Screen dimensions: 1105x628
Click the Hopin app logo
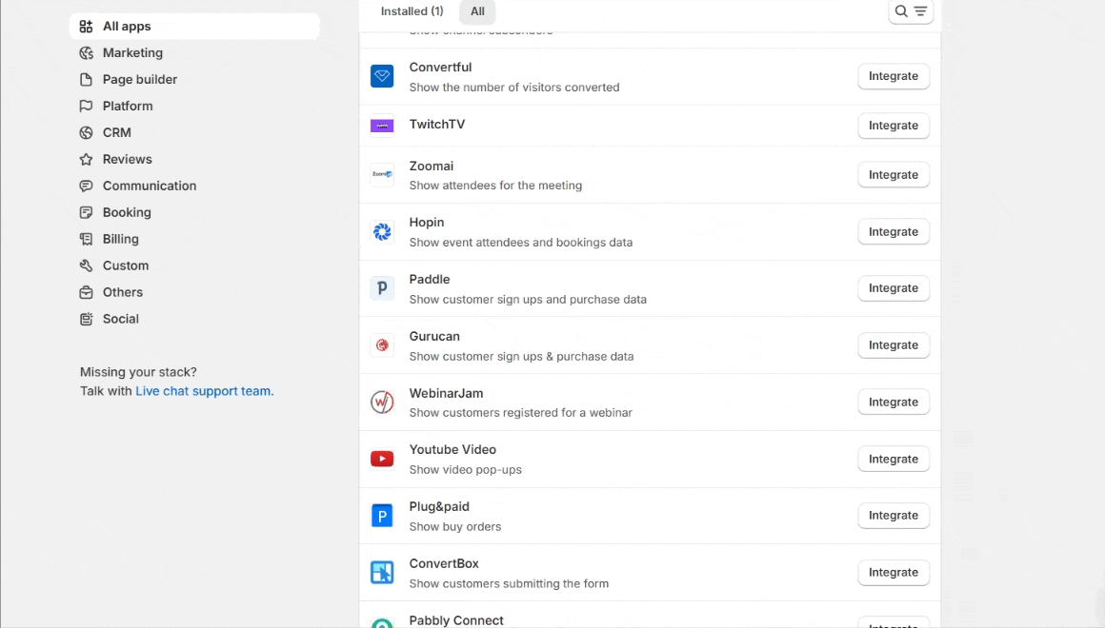(x=382, y=231)
